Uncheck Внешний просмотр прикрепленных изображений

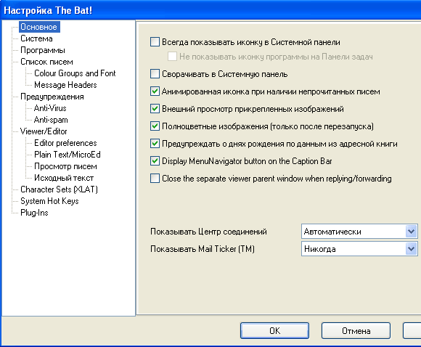(155, 109)
